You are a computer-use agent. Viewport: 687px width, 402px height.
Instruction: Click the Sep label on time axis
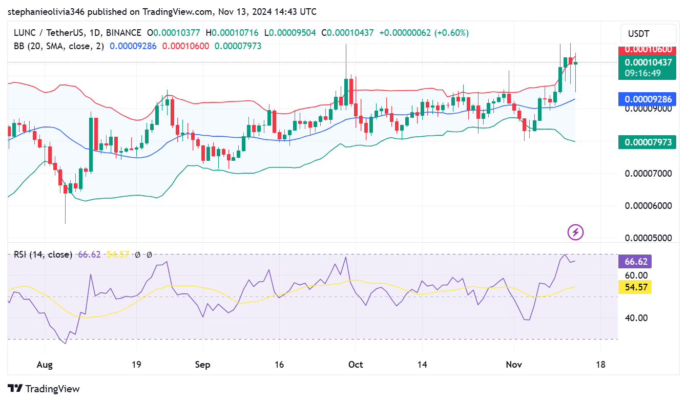[203, 365]
